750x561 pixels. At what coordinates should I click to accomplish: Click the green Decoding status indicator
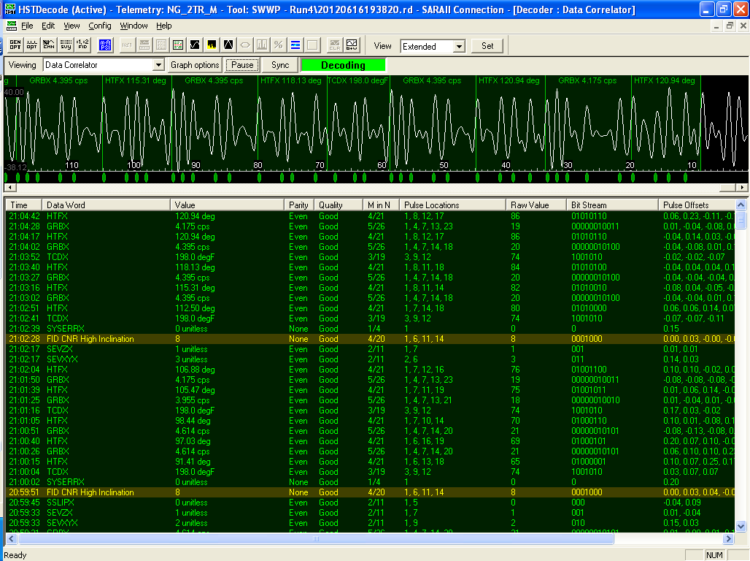coord(343,65)
